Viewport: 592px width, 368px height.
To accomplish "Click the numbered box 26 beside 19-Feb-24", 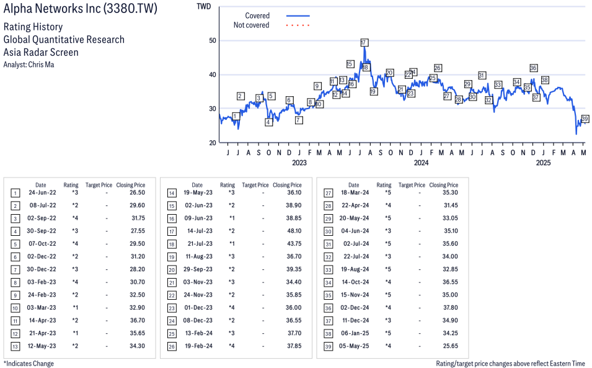I will (x=172, y=346).
